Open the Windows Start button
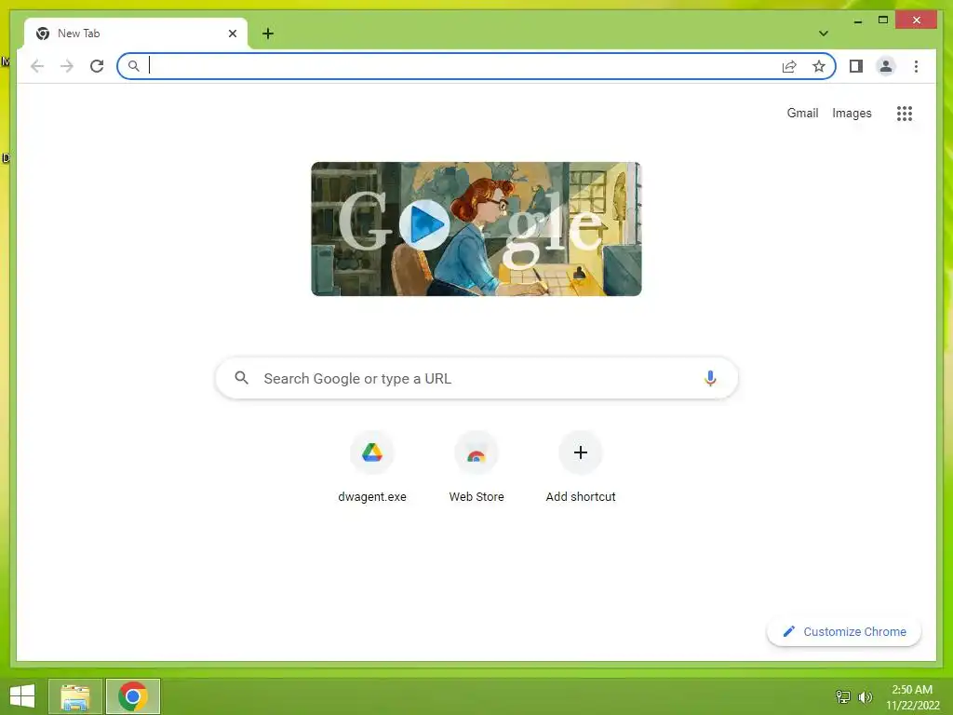Image resolution: width=953 pixels, height=715 pixels. tap(22, 696)
